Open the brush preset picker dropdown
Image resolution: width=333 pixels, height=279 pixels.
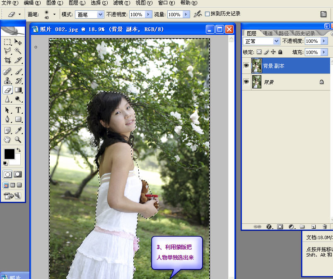54,14
